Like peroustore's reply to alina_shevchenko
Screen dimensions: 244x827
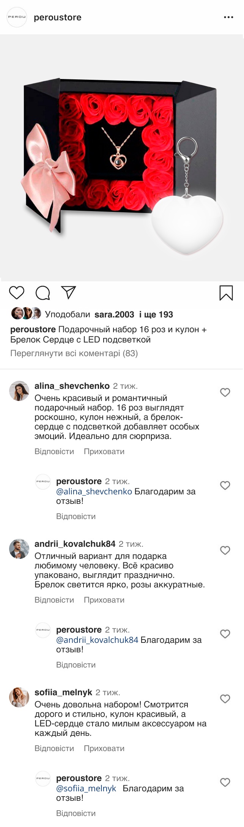pos(225,485)
